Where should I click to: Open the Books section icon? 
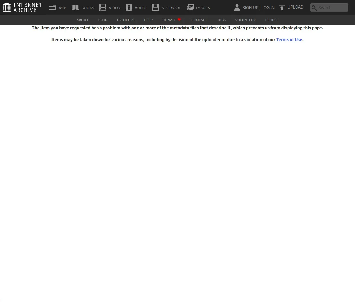click(75, 7)
